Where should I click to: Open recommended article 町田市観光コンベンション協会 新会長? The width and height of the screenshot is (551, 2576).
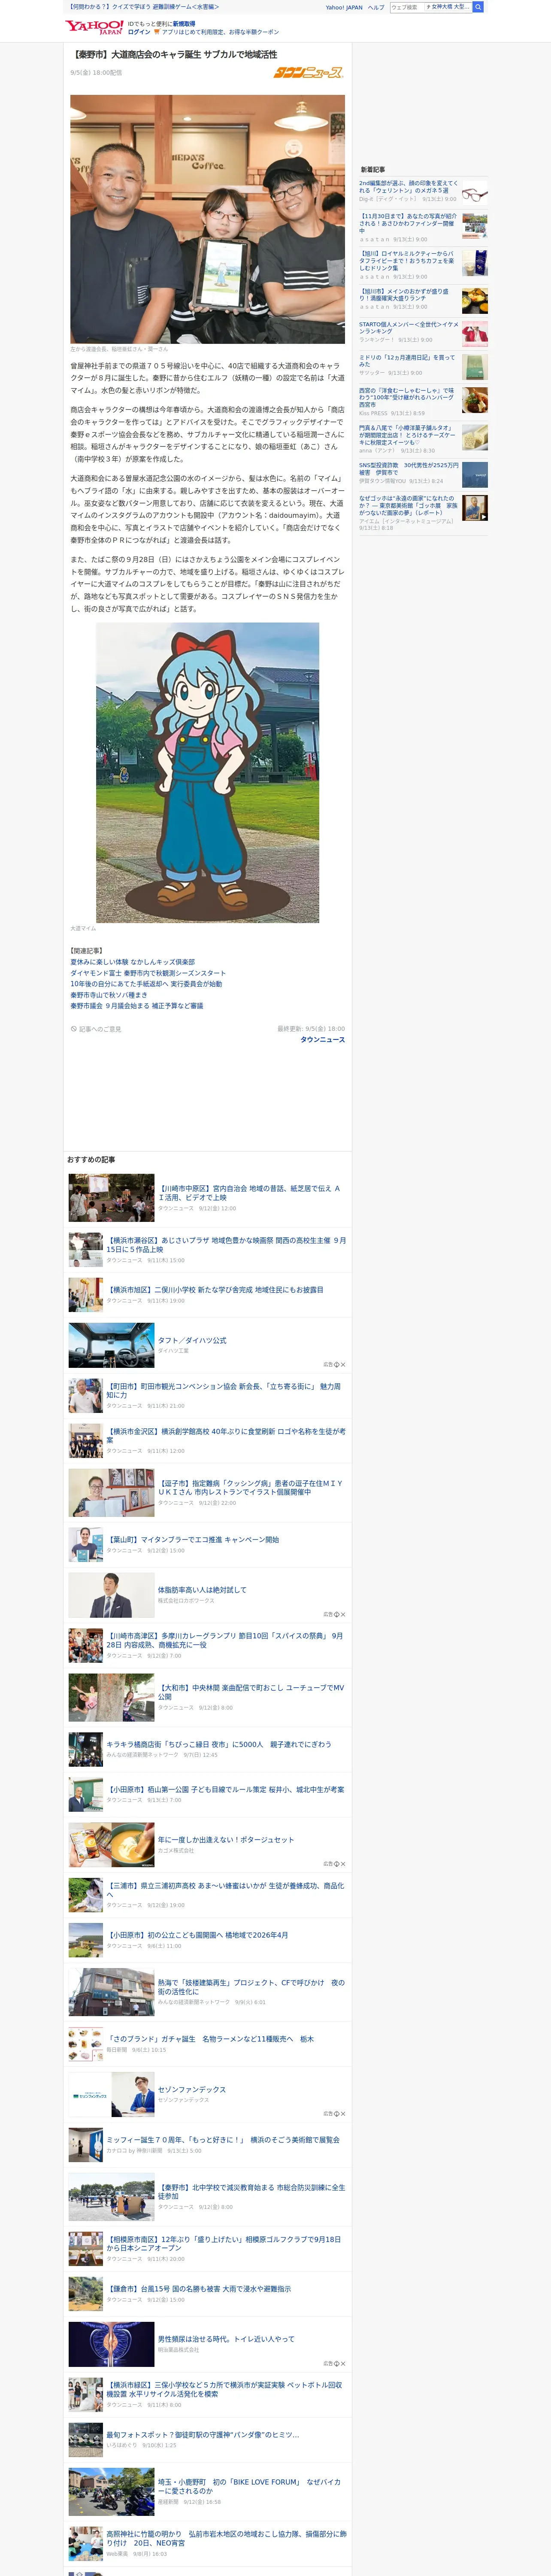[224, 1390]
